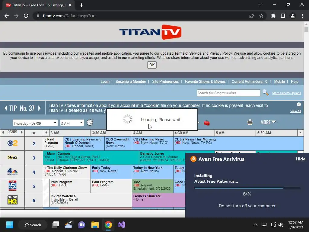
Task: Open the Chrome extensions puzzle icon
Action: [273, 16]
